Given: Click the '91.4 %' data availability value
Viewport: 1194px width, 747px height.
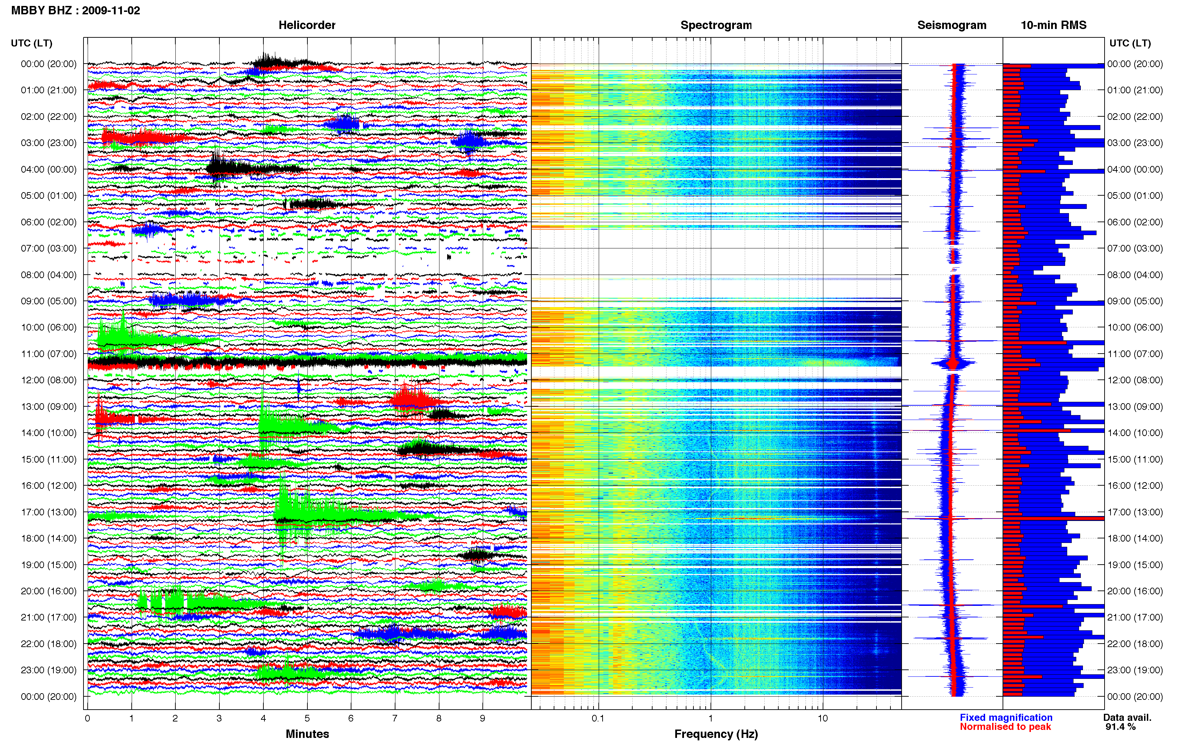Looking at the screenshot, I should (1120, 727).
